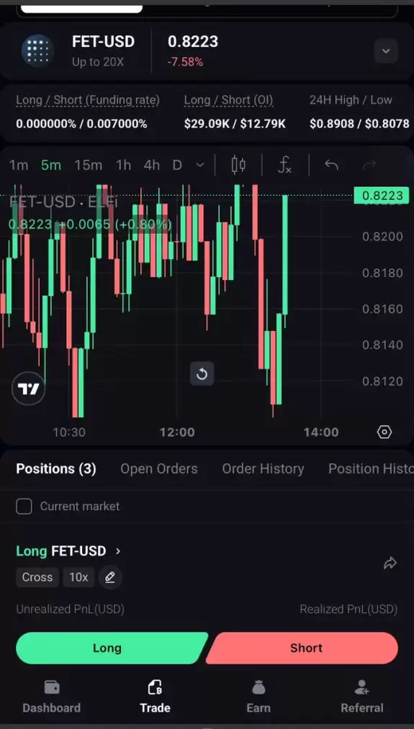
Task: Edit the 10x leverage with the pencil icon
Action: coord(110,577)
